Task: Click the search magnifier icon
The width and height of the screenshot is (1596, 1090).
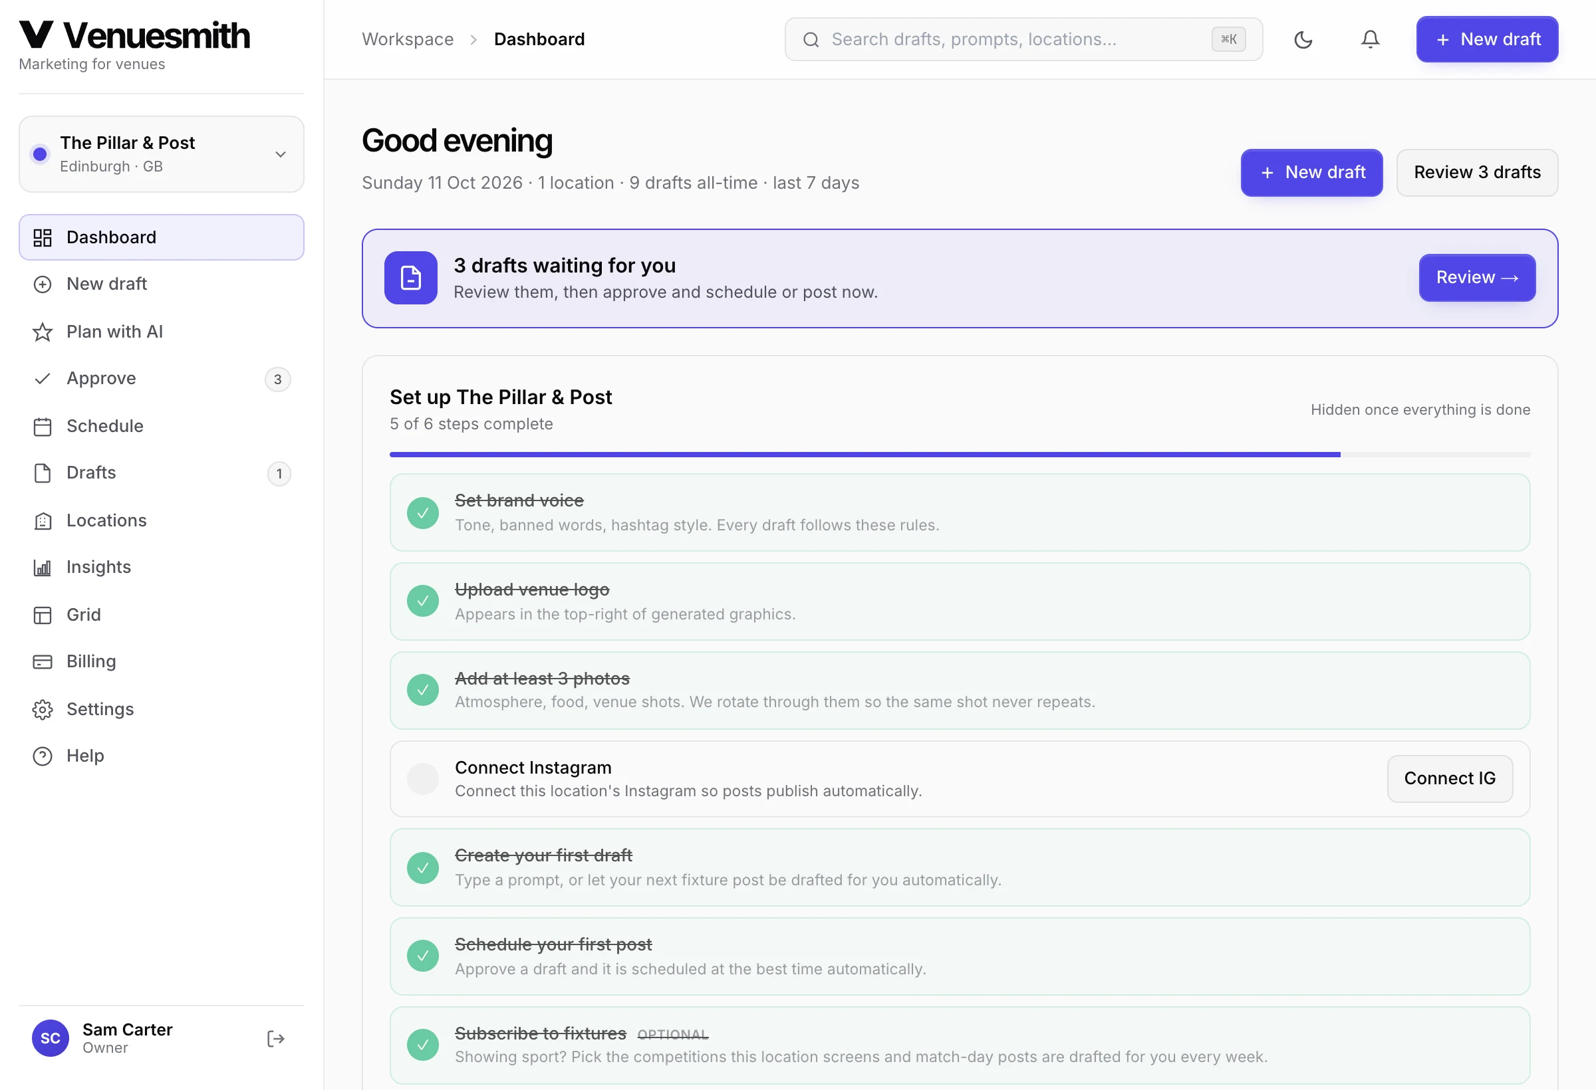Action: click(x=811, y=40)
